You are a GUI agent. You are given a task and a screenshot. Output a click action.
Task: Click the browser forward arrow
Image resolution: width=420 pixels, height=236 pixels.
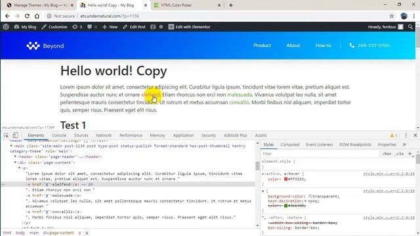(17, 16)
